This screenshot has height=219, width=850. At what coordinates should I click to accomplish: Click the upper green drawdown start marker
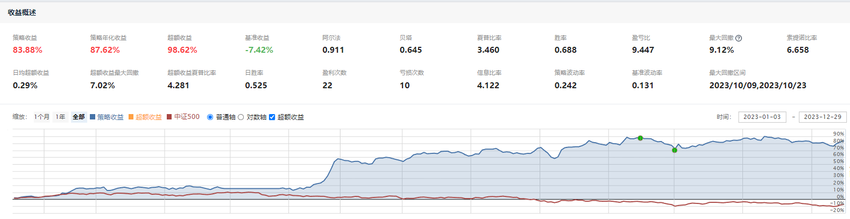(640, 138)
